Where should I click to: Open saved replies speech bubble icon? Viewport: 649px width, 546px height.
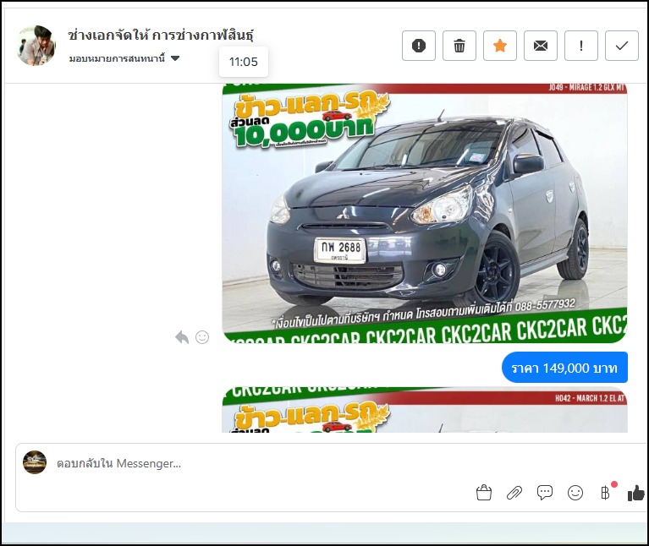click(545, 492)
